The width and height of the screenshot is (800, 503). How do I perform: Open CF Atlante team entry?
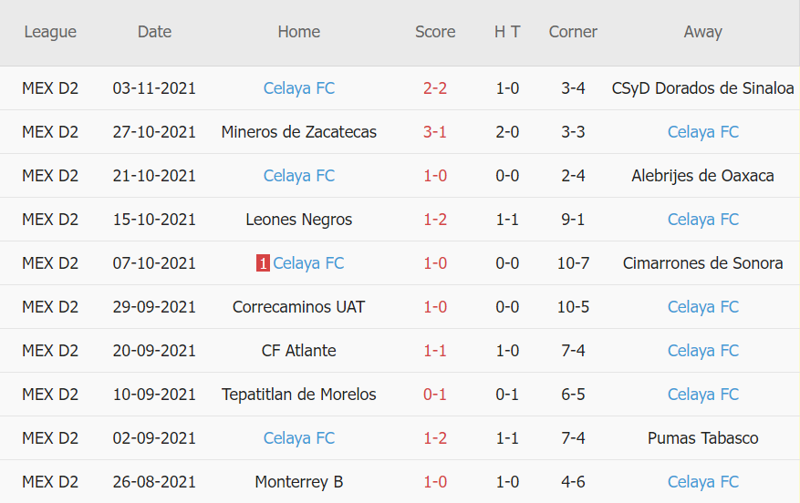298,351
